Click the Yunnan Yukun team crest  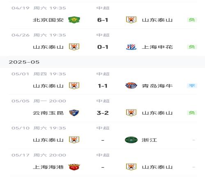coord(74,113)
